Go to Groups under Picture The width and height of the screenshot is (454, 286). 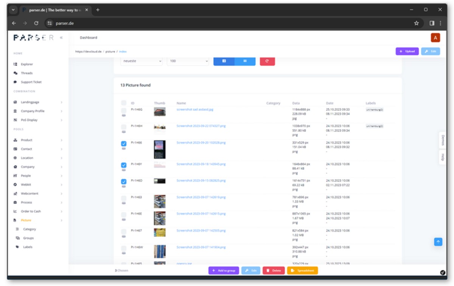pyautogui.click(x=28, y=238)
